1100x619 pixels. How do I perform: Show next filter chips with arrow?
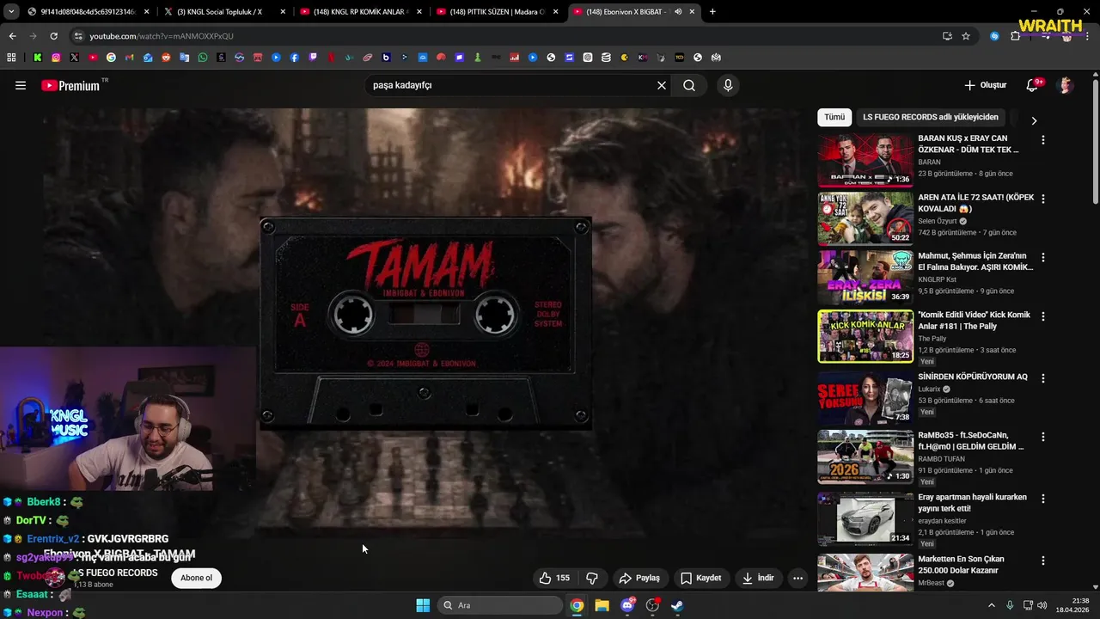(x=1034, y=121)
